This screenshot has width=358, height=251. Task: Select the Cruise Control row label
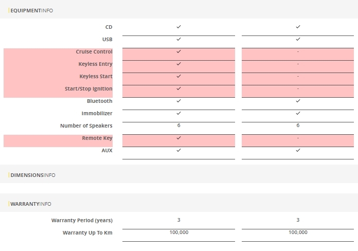coord(94,51)
